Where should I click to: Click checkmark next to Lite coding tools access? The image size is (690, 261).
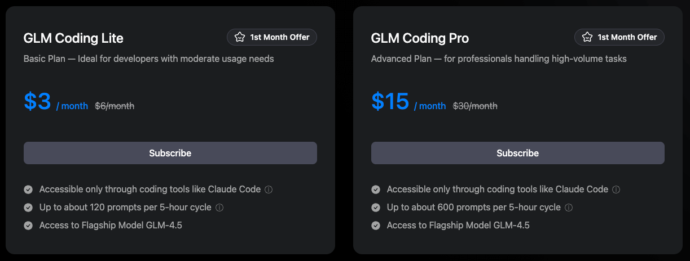28,190
